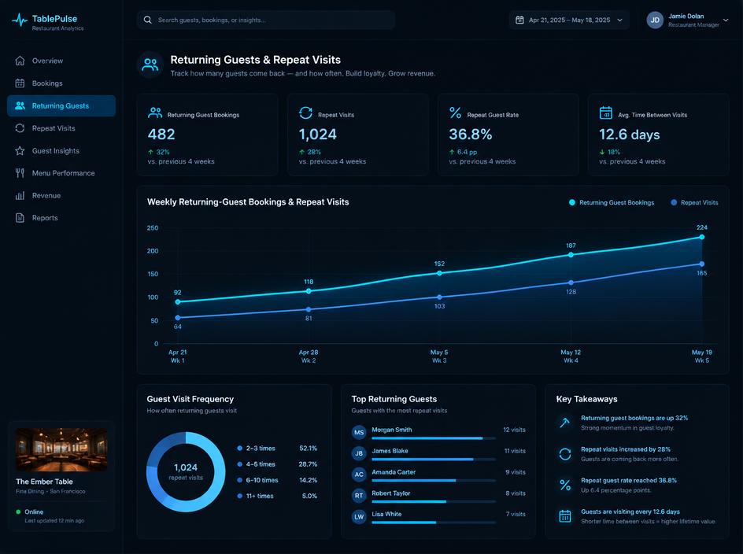Click the Avg. Time Between Visits calendar icon
Viewport: 743px width, 554px height.
pyautogui.click(x=605, y=113)
